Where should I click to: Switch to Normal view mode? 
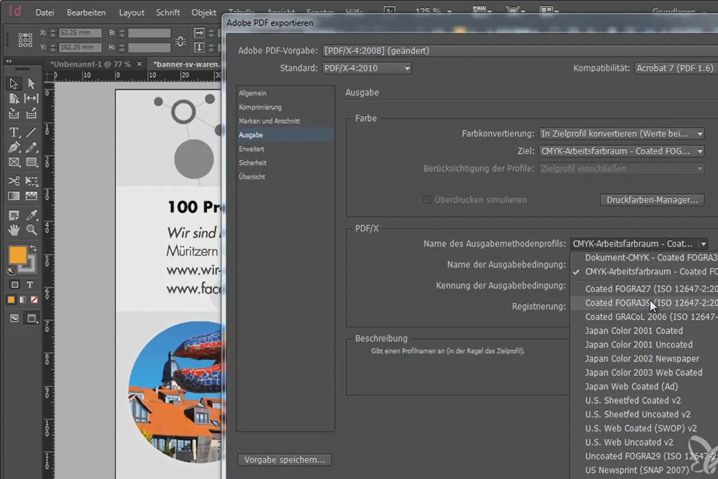[x=14, y=318]
